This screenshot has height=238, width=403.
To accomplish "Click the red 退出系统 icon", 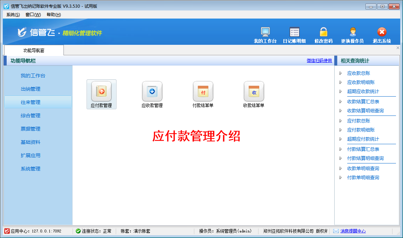I will (x=382, y=32).
